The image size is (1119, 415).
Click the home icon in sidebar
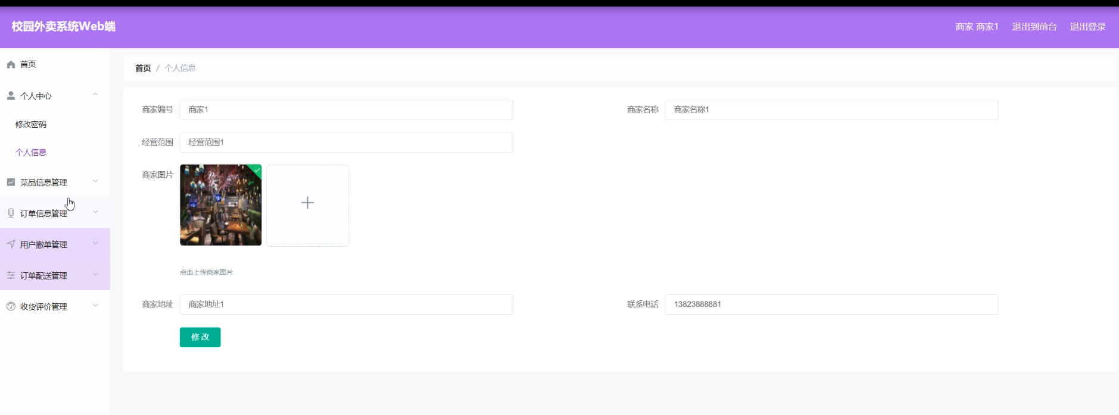pos(11,64)
